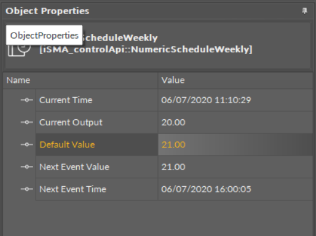This screenshot has height=236, width=316.
Task: Click the slot icon beside Current Time
Action: coord(27,100)
